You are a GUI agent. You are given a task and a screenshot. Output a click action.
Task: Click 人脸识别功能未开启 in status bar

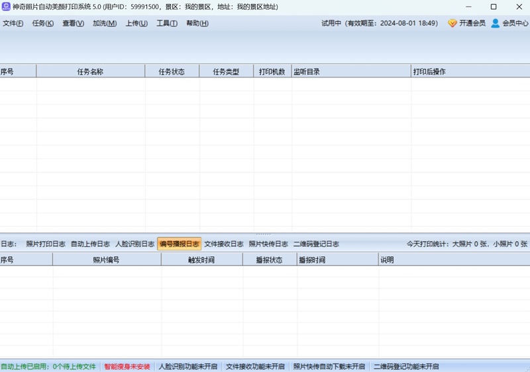pos(188,366)
